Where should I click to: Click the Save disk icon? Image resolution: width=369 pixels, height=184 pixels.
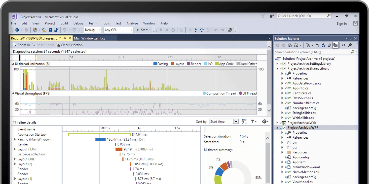(50, 30)
